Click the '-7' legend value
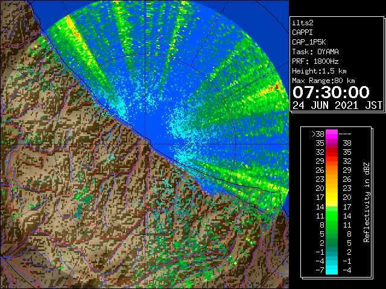 (320, 270)
